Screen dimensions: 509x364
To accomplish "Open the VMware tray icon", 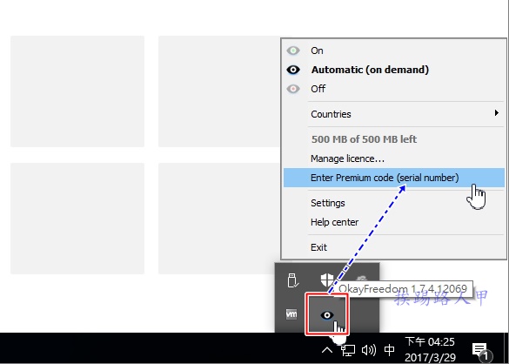I will pyautogui.click(x=291, y=314).
